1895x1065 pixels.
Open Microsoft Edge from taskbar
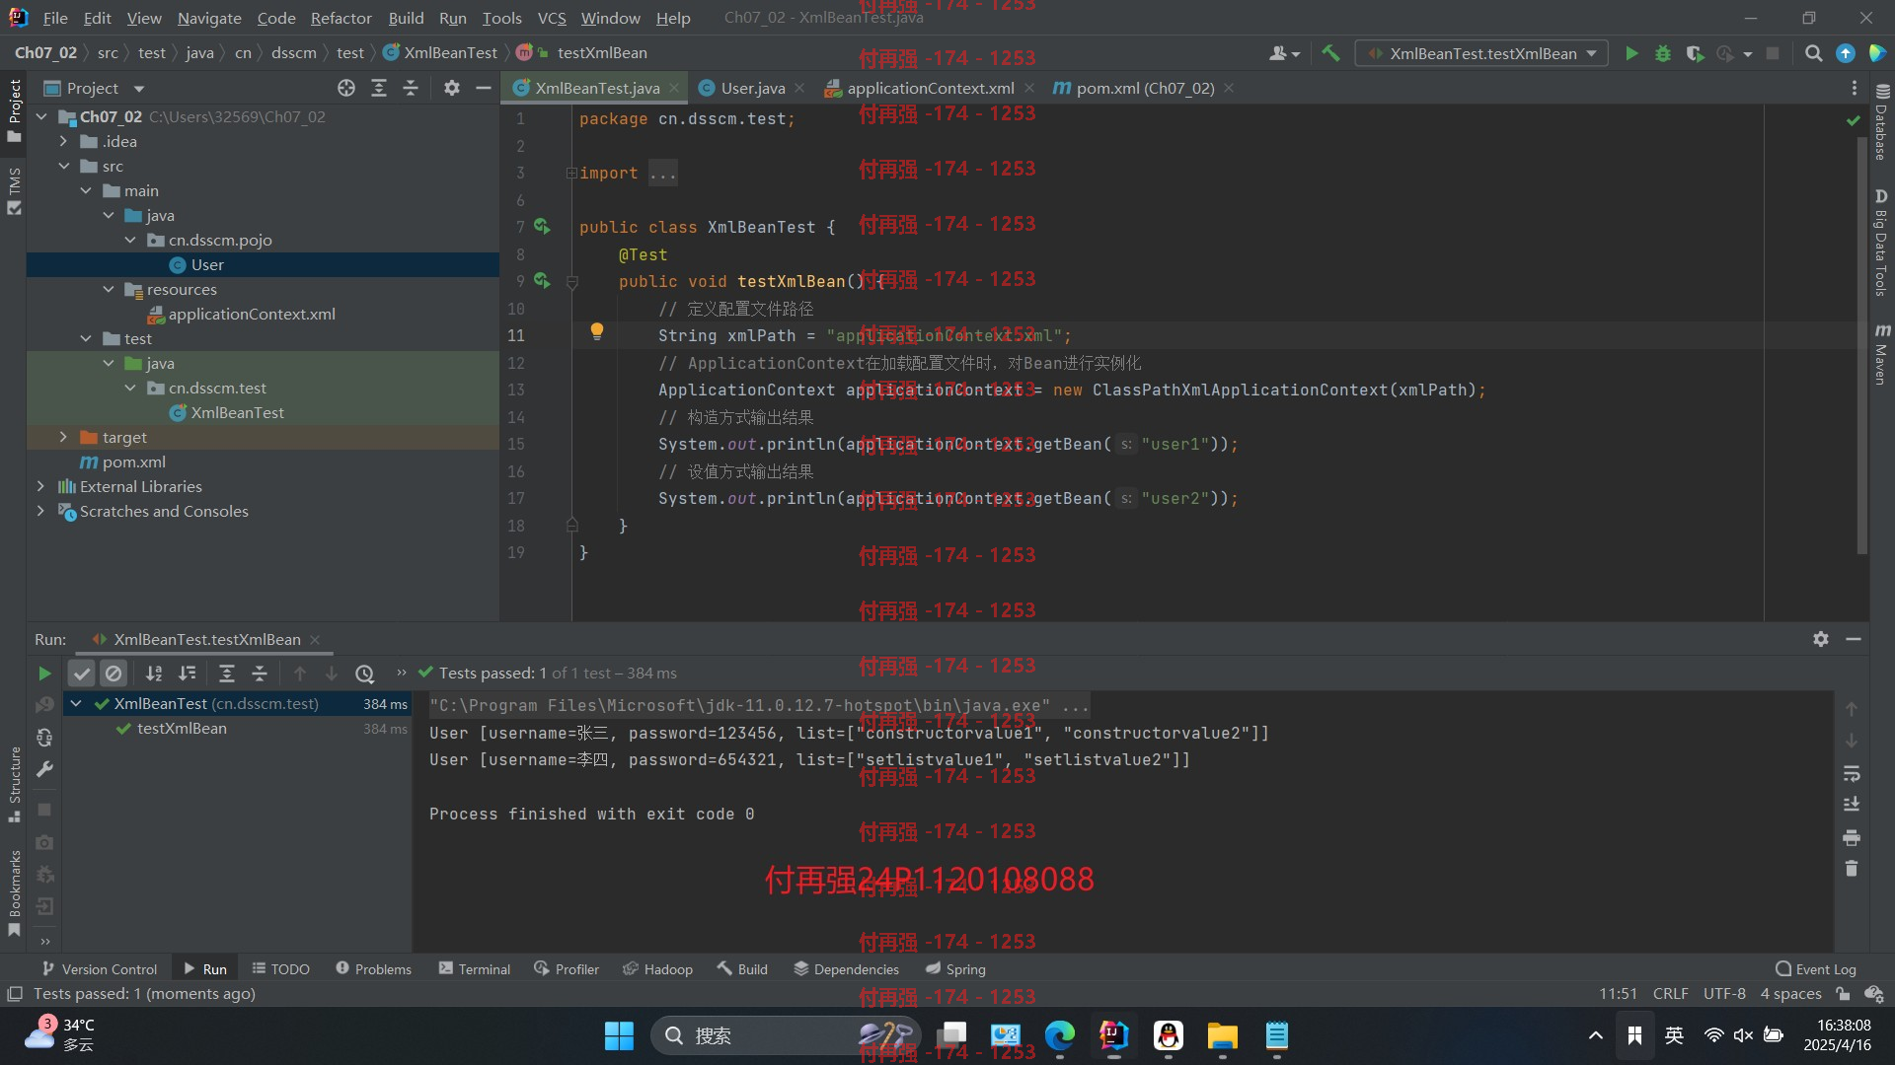click(x=1060, y=1035)
